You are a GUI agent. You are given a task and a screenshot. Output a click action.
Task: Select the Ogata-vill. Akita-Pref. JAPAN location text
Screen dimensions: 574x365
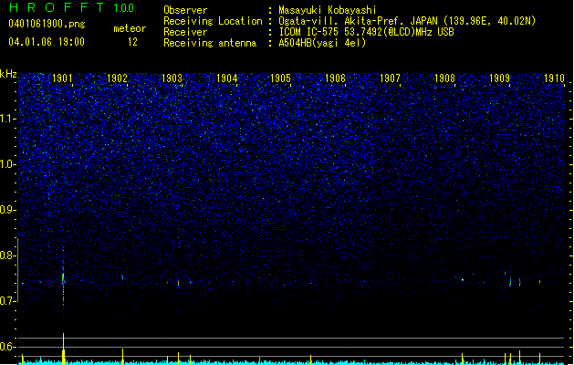(407, 21)
